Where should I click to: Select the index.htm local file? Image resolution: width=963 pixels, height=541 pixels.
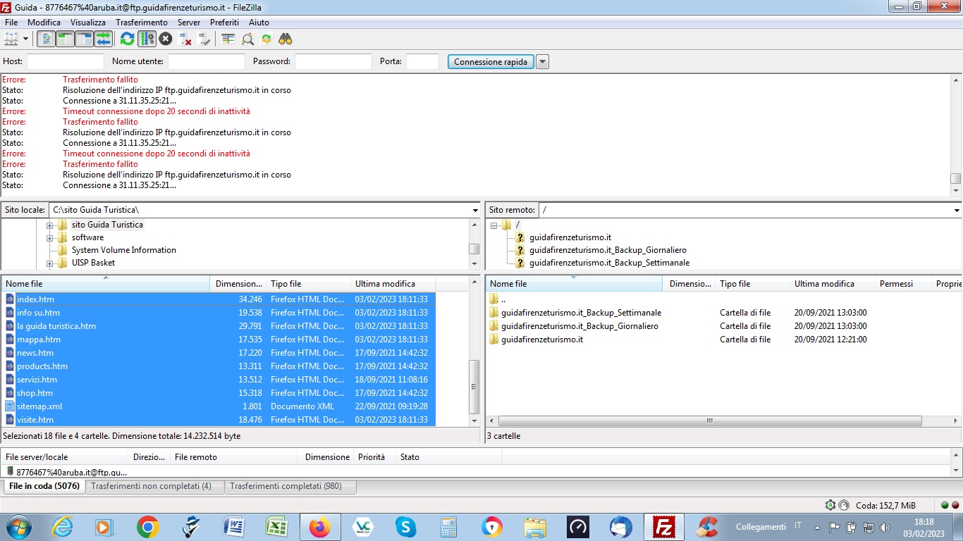click(x=219, y=299)
